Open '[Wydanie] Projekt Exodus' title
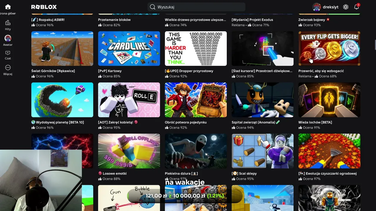The height and width of the screenshot is (211, 376). pyautogui.click(x=252, y=20)
